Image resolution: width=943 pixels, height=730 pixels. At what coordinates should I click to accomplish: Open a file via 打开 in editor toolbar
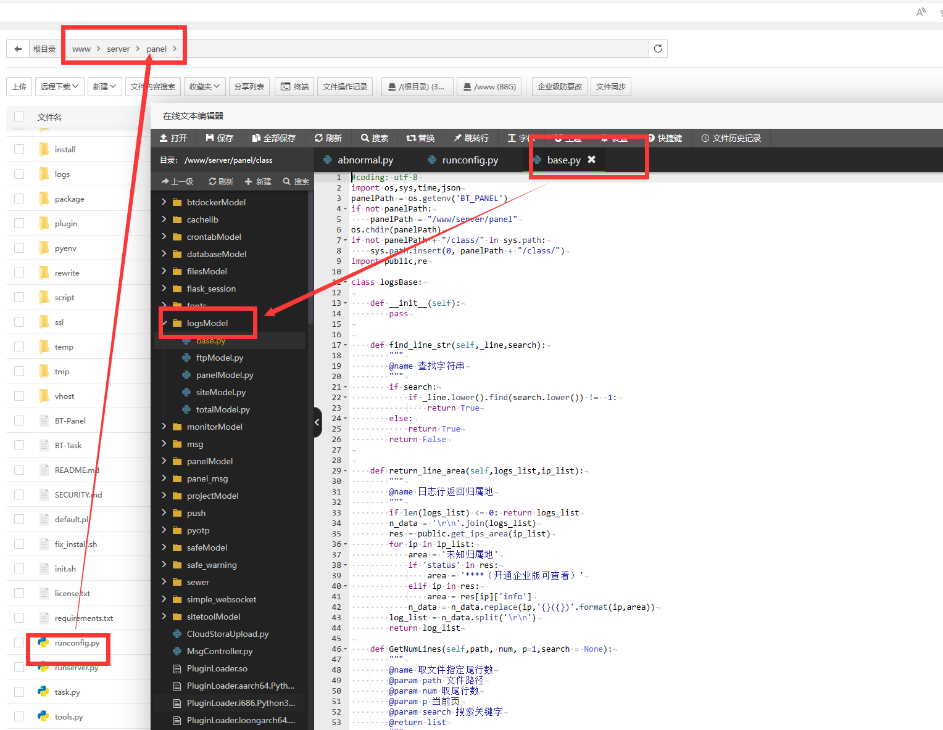click(x=173, y=138)
